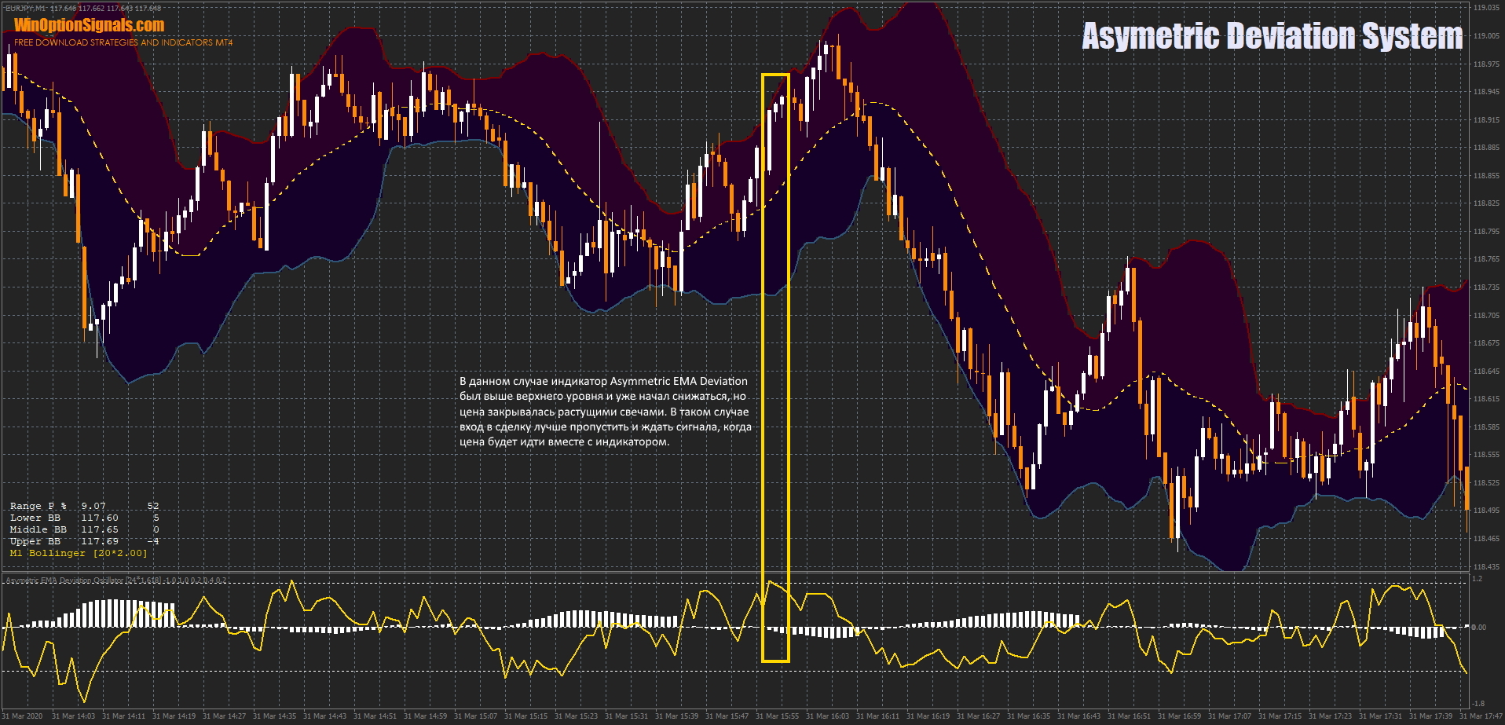Select the Middle BB value row
The width and height of the screenshot is (1505, 725).
click(84, 530)
